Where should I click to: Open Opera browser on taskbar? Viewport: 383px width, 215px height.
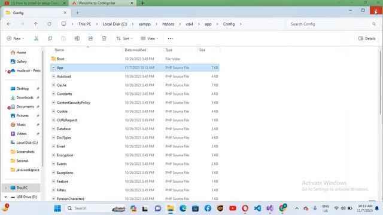click(245, 208)
